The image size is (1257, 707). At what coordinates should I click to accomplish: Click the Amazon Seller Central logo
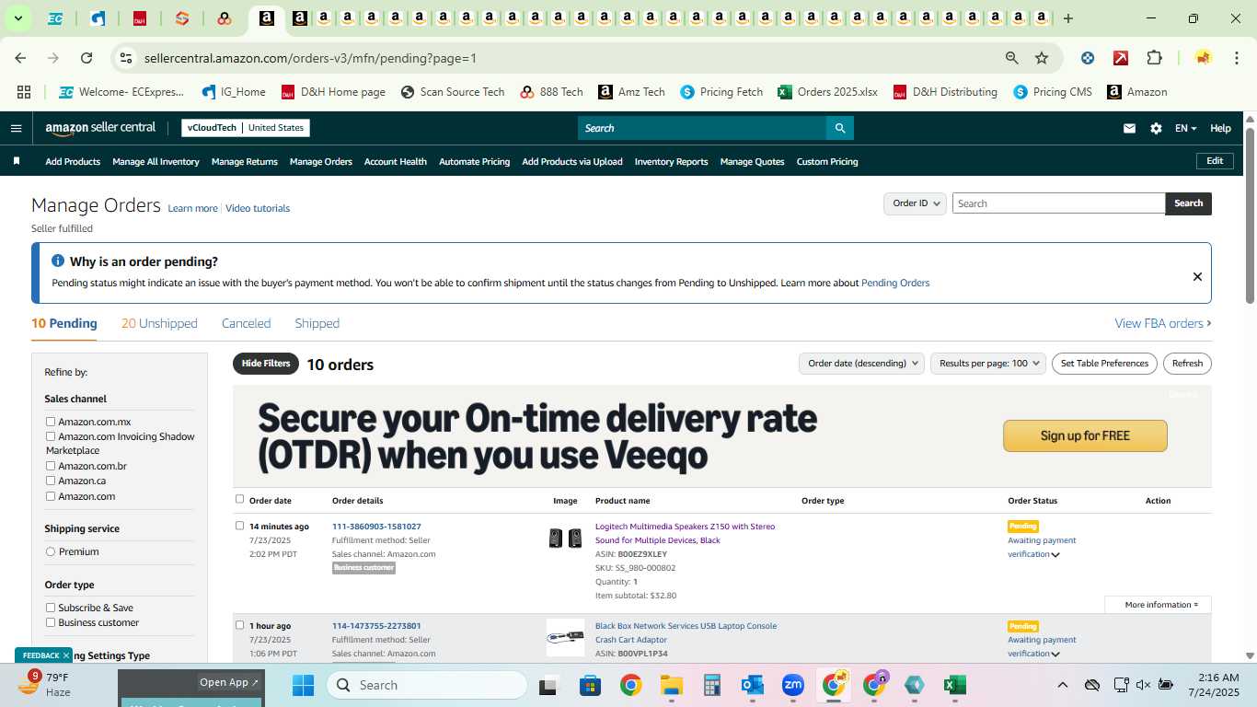coord(100,128)
